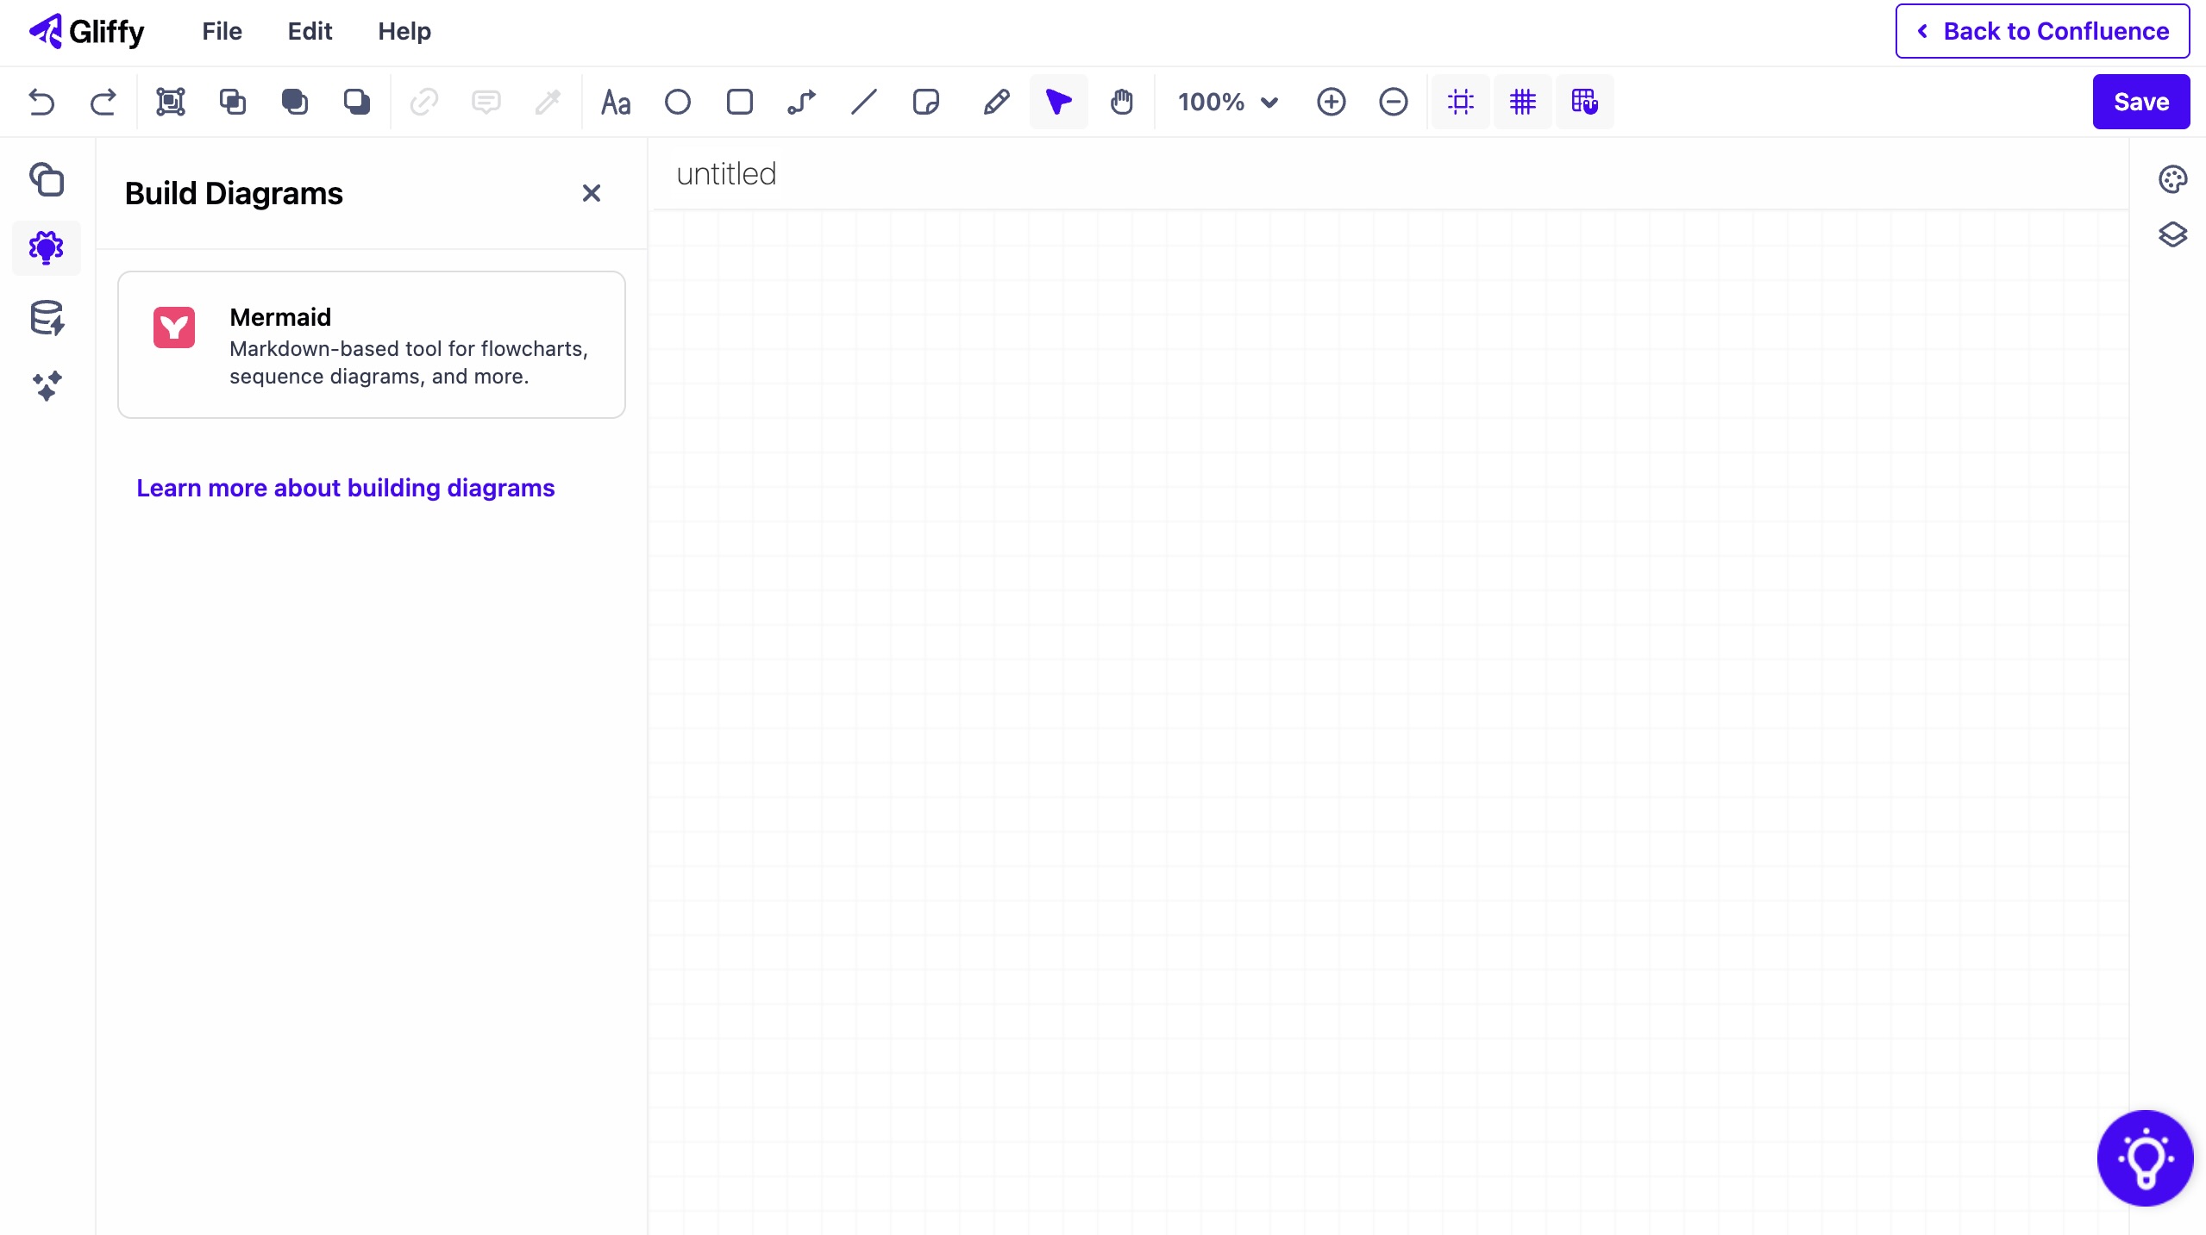
Task: Open the File menu
Action: pyautogui.click(x=221, y=31)
